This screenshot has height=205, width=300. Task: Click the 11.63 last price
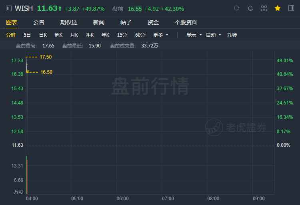[x=47, y=8]
